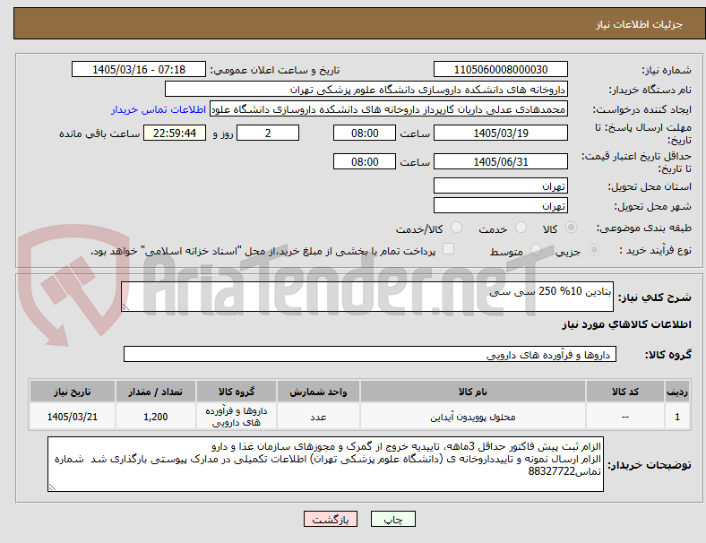Click the گروه کالا column header in table
This screenshot has width=706, height=543.
click(237, 392)
